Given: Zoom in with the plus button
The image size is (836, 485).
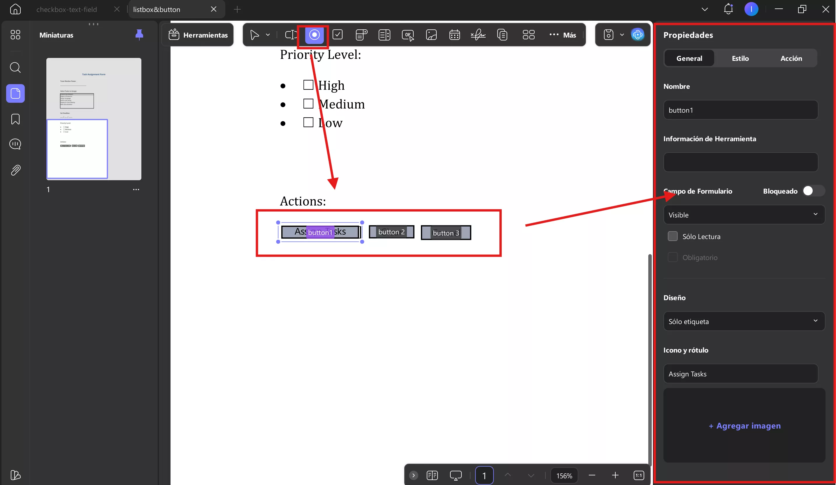Looking at the screenshot, I should click(615, 475).
